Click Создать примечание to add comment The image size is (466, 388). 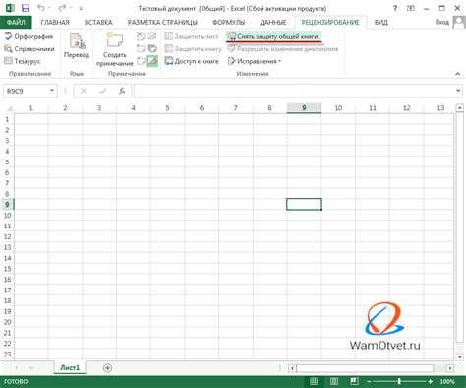[x=114, y=49]
